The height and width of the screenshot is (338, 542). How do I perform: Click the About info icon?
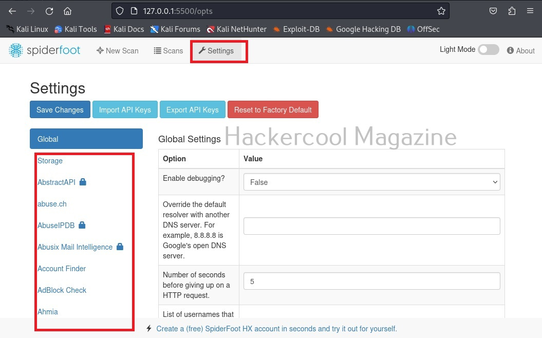pos(510,50)
